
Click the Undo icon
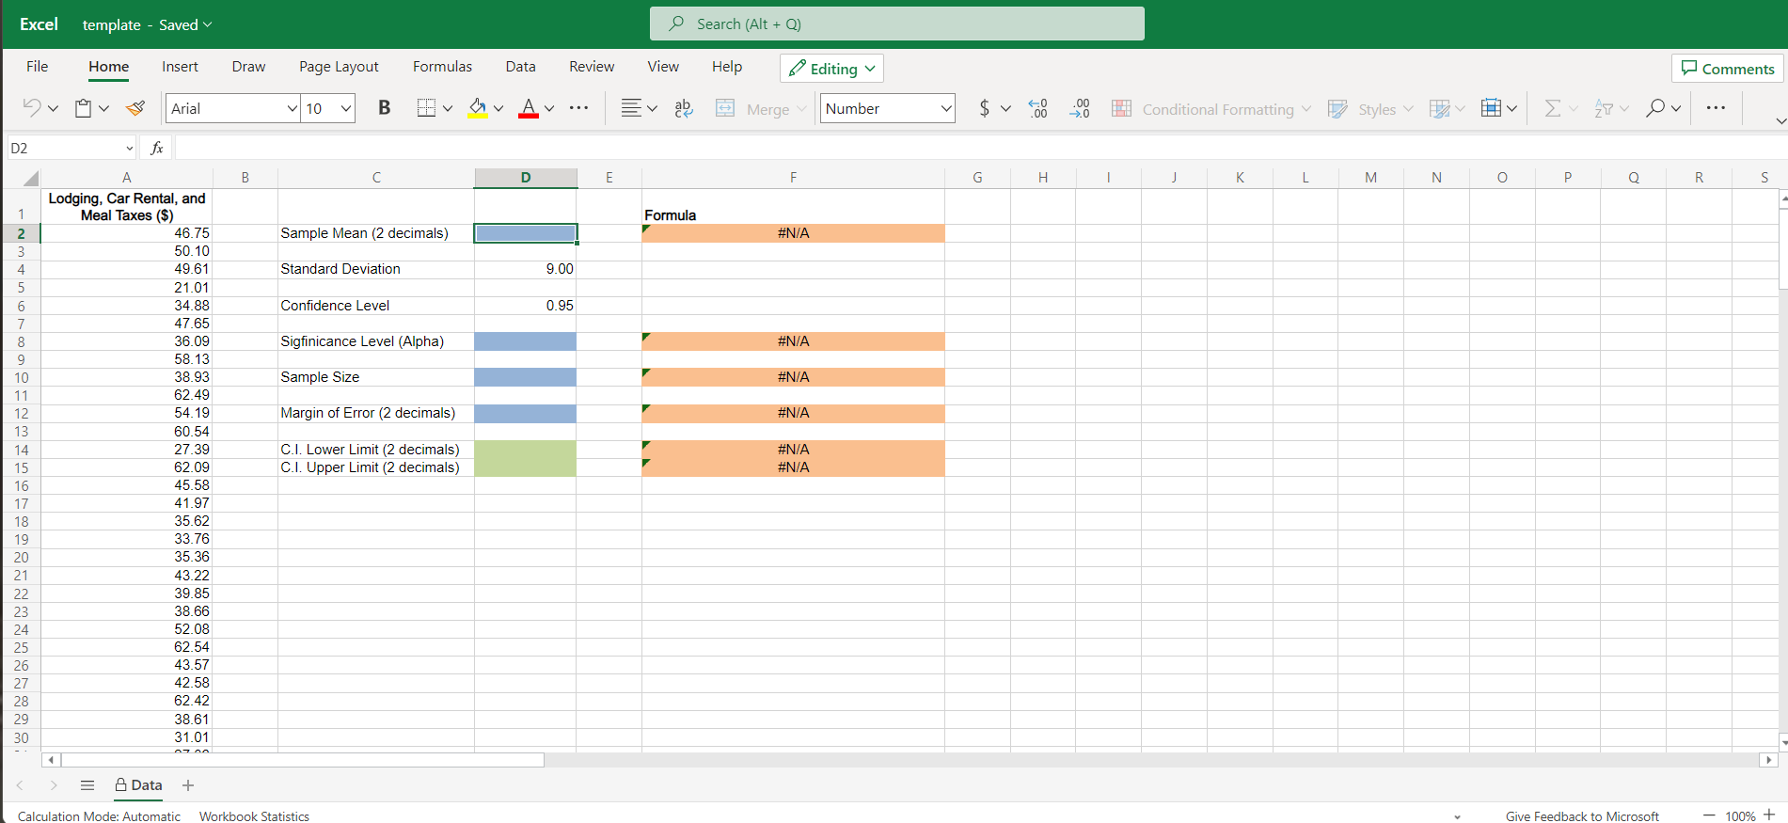coord(32,108)
